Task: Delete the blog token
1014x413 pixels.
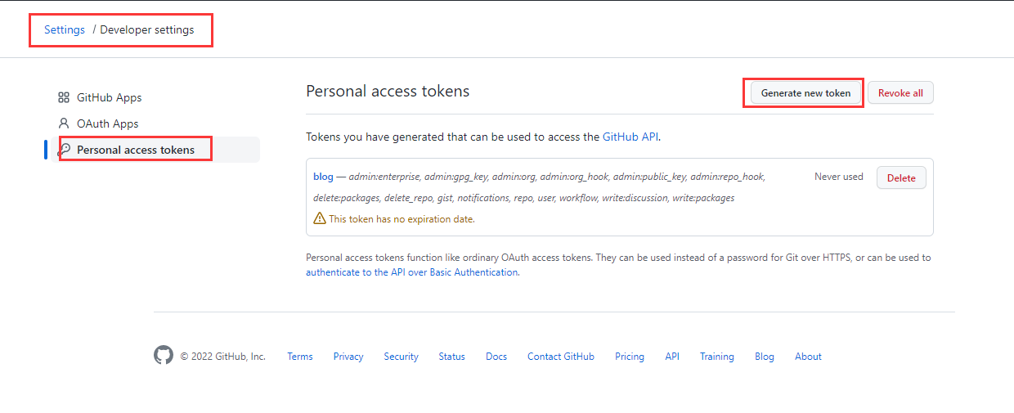Action: point(901,177)
